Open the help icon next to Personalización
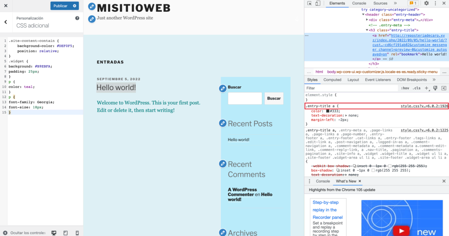449x236 pixels. click(x=77, y=18)
